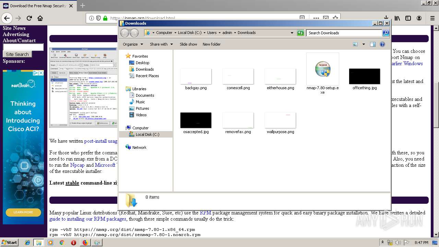Open Firefox account icon
This screenshot has width=439, height=247.
click(419, 18)
